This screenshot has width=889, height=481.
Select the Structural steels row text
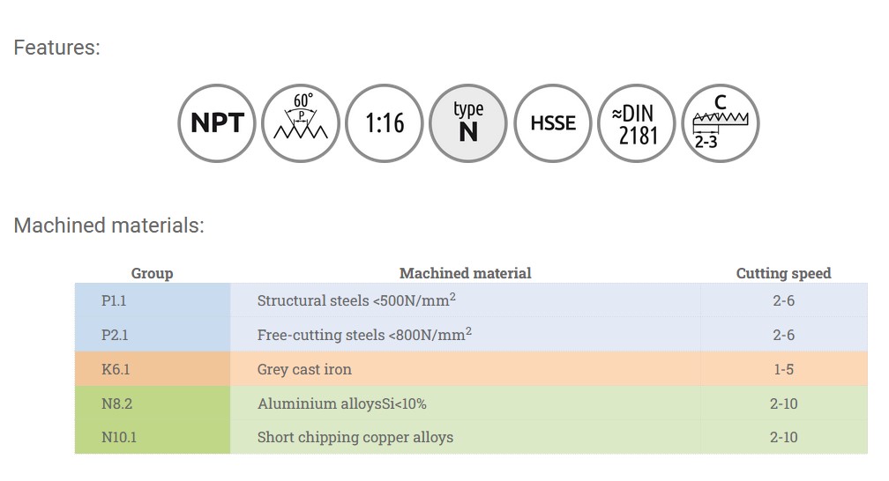(356, 300)
